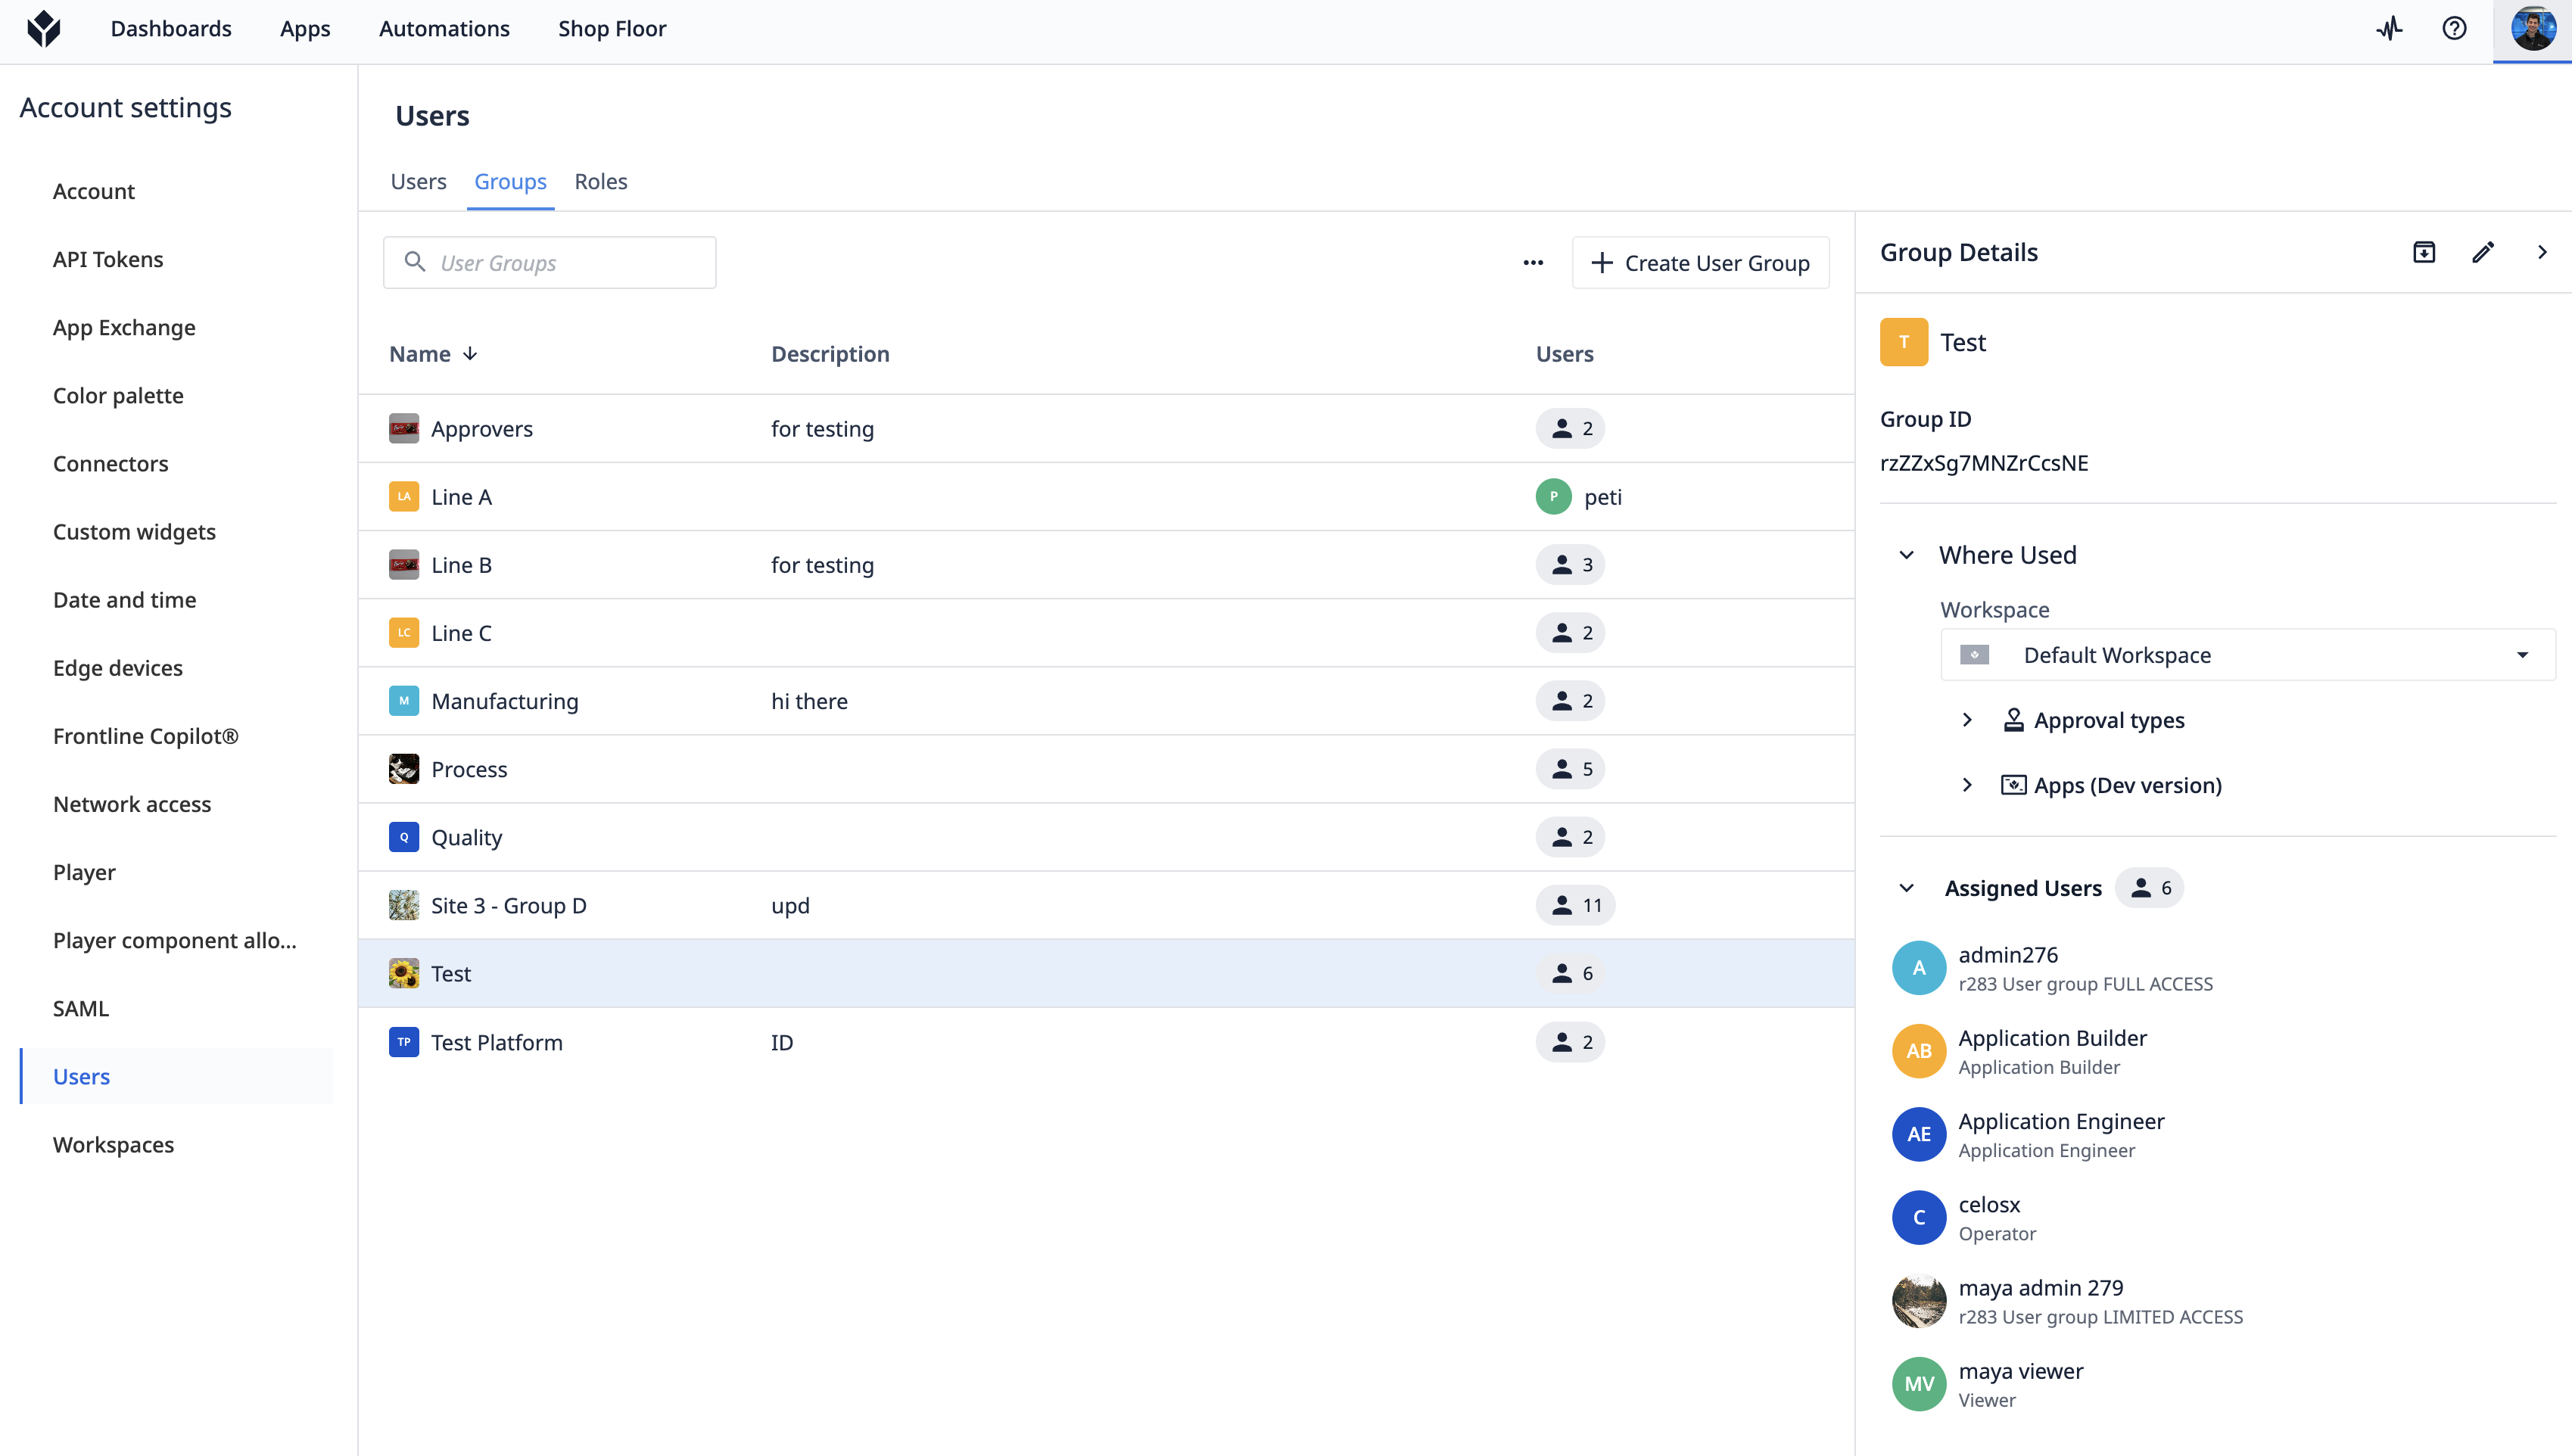This screenshot has height=1456, width=2572.
Task: Click the Test group sunflower icon
Action: tap(404, 973)
